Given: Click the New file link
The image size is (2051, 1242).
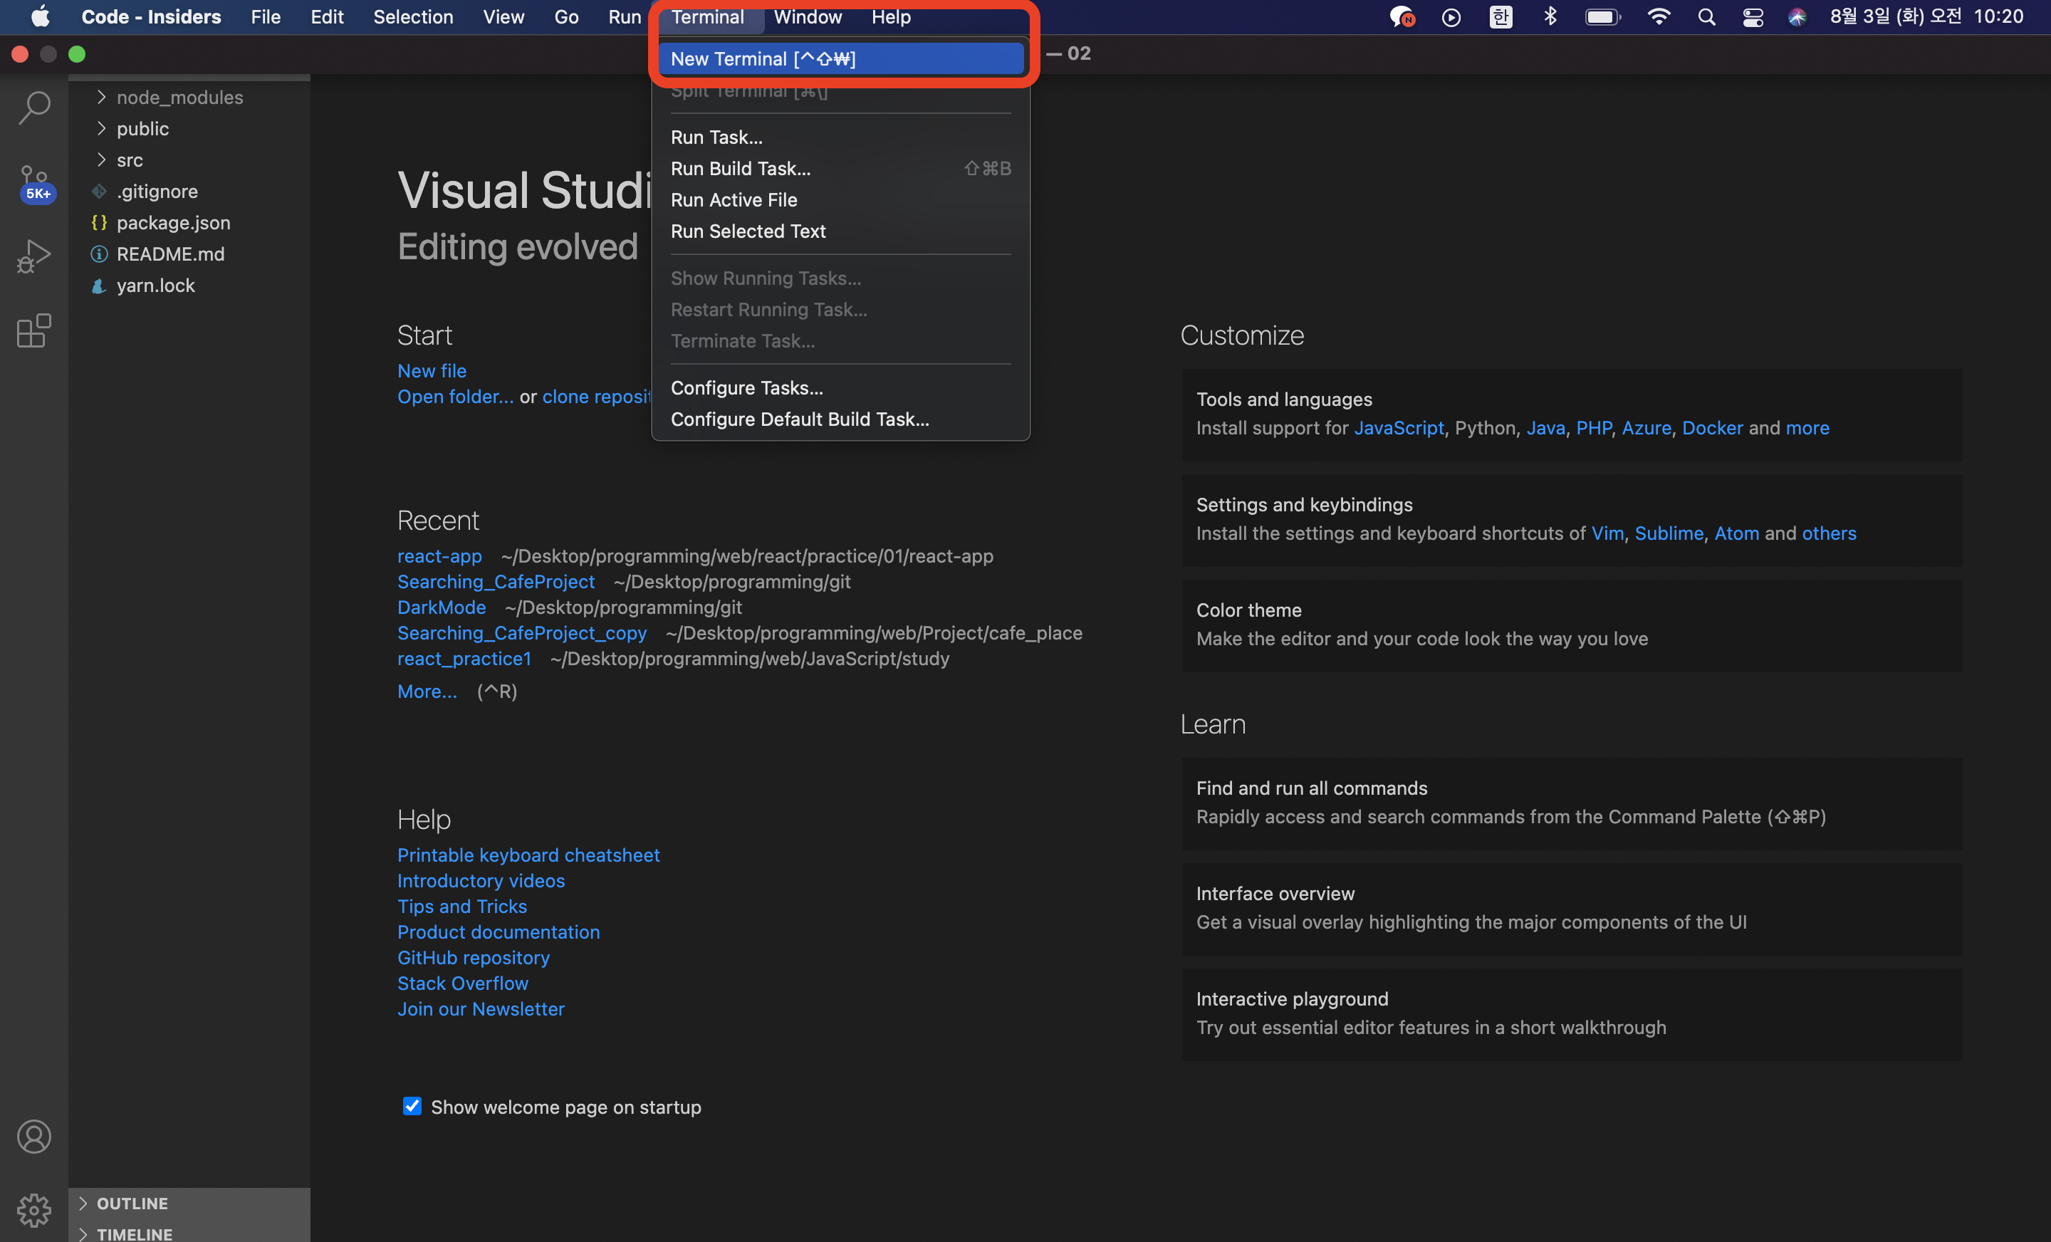Looking at the screenshot, I should (x=431, y=370).
